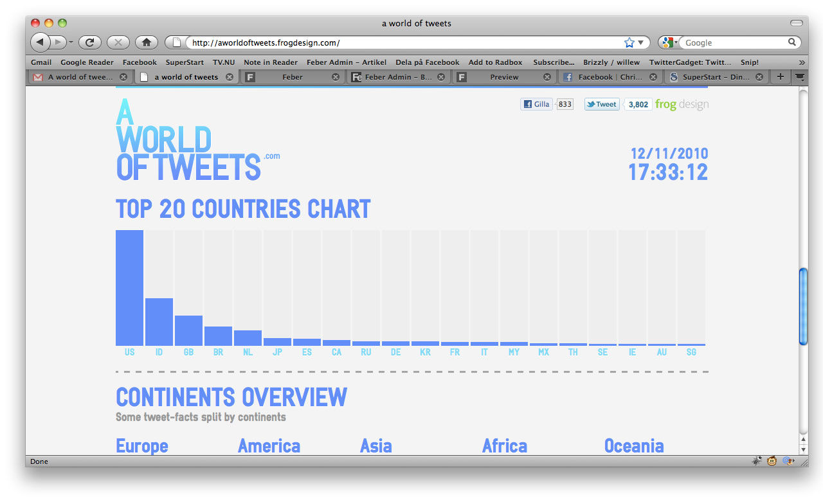This screenshot has width=823, height=502.
Task: Open the Google search engine dropdown
Action: (x=669, y=42)
